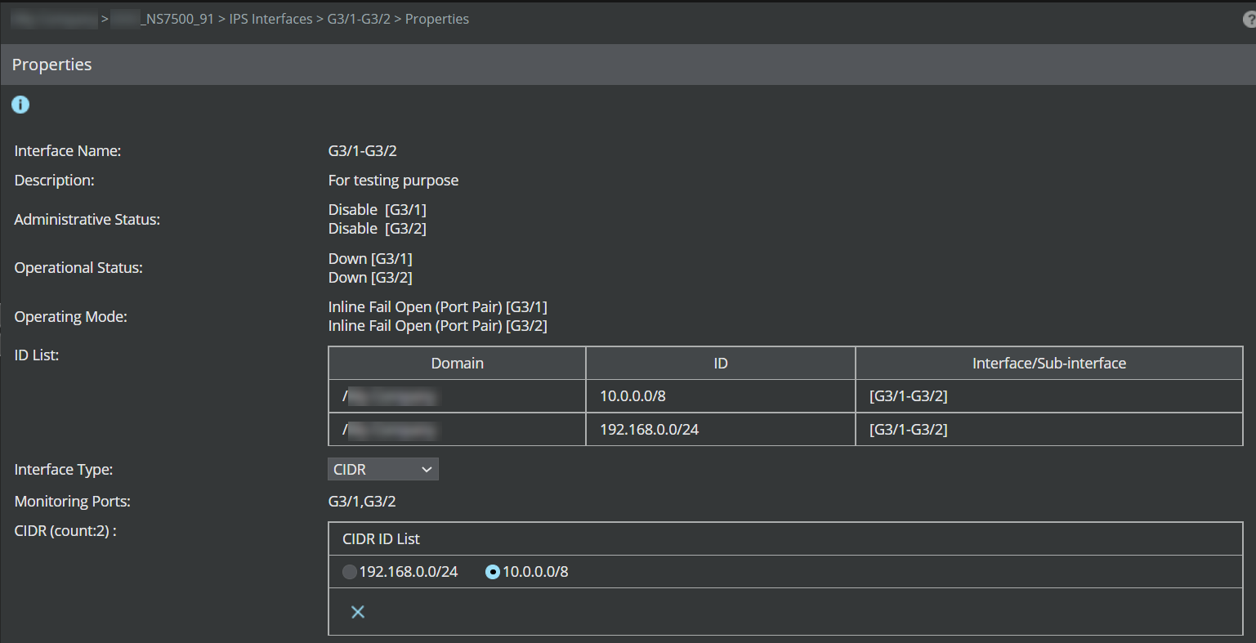Click the 'Description:' label
The width and height of the screenshot is (1256, 643).
coord(55,181)
